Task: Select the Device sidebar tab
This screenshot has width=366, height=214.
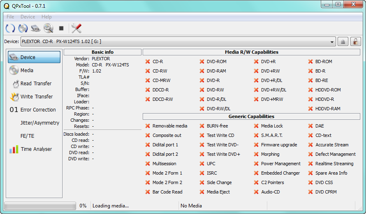Action: pyautogui.click(x=34, y=57)
